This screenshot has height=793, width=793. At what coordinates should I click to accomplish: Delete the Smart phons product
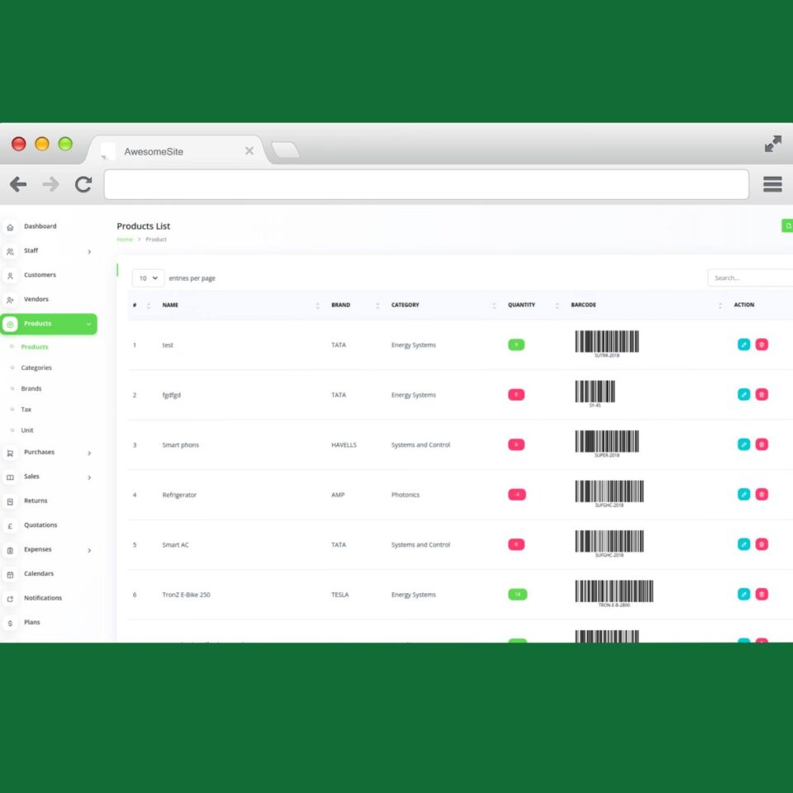[762, 444]
